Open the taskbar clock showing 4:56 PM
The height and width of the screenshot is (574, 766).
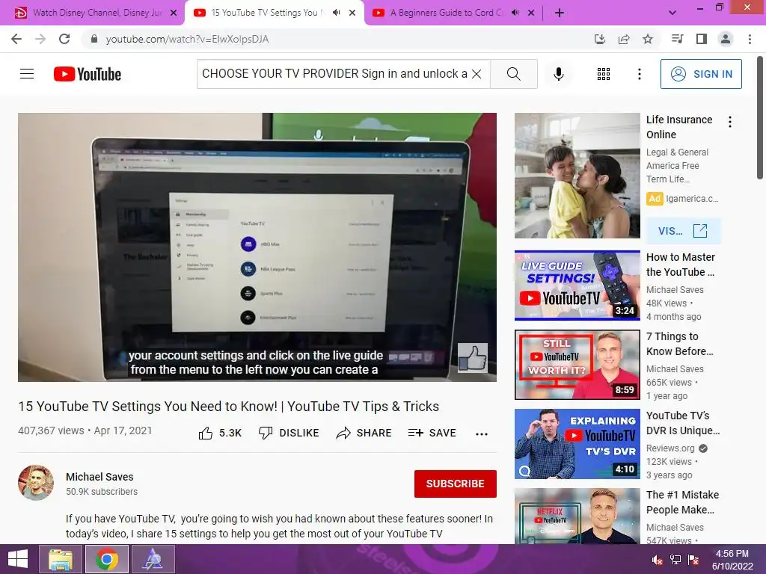coord(732,560)
